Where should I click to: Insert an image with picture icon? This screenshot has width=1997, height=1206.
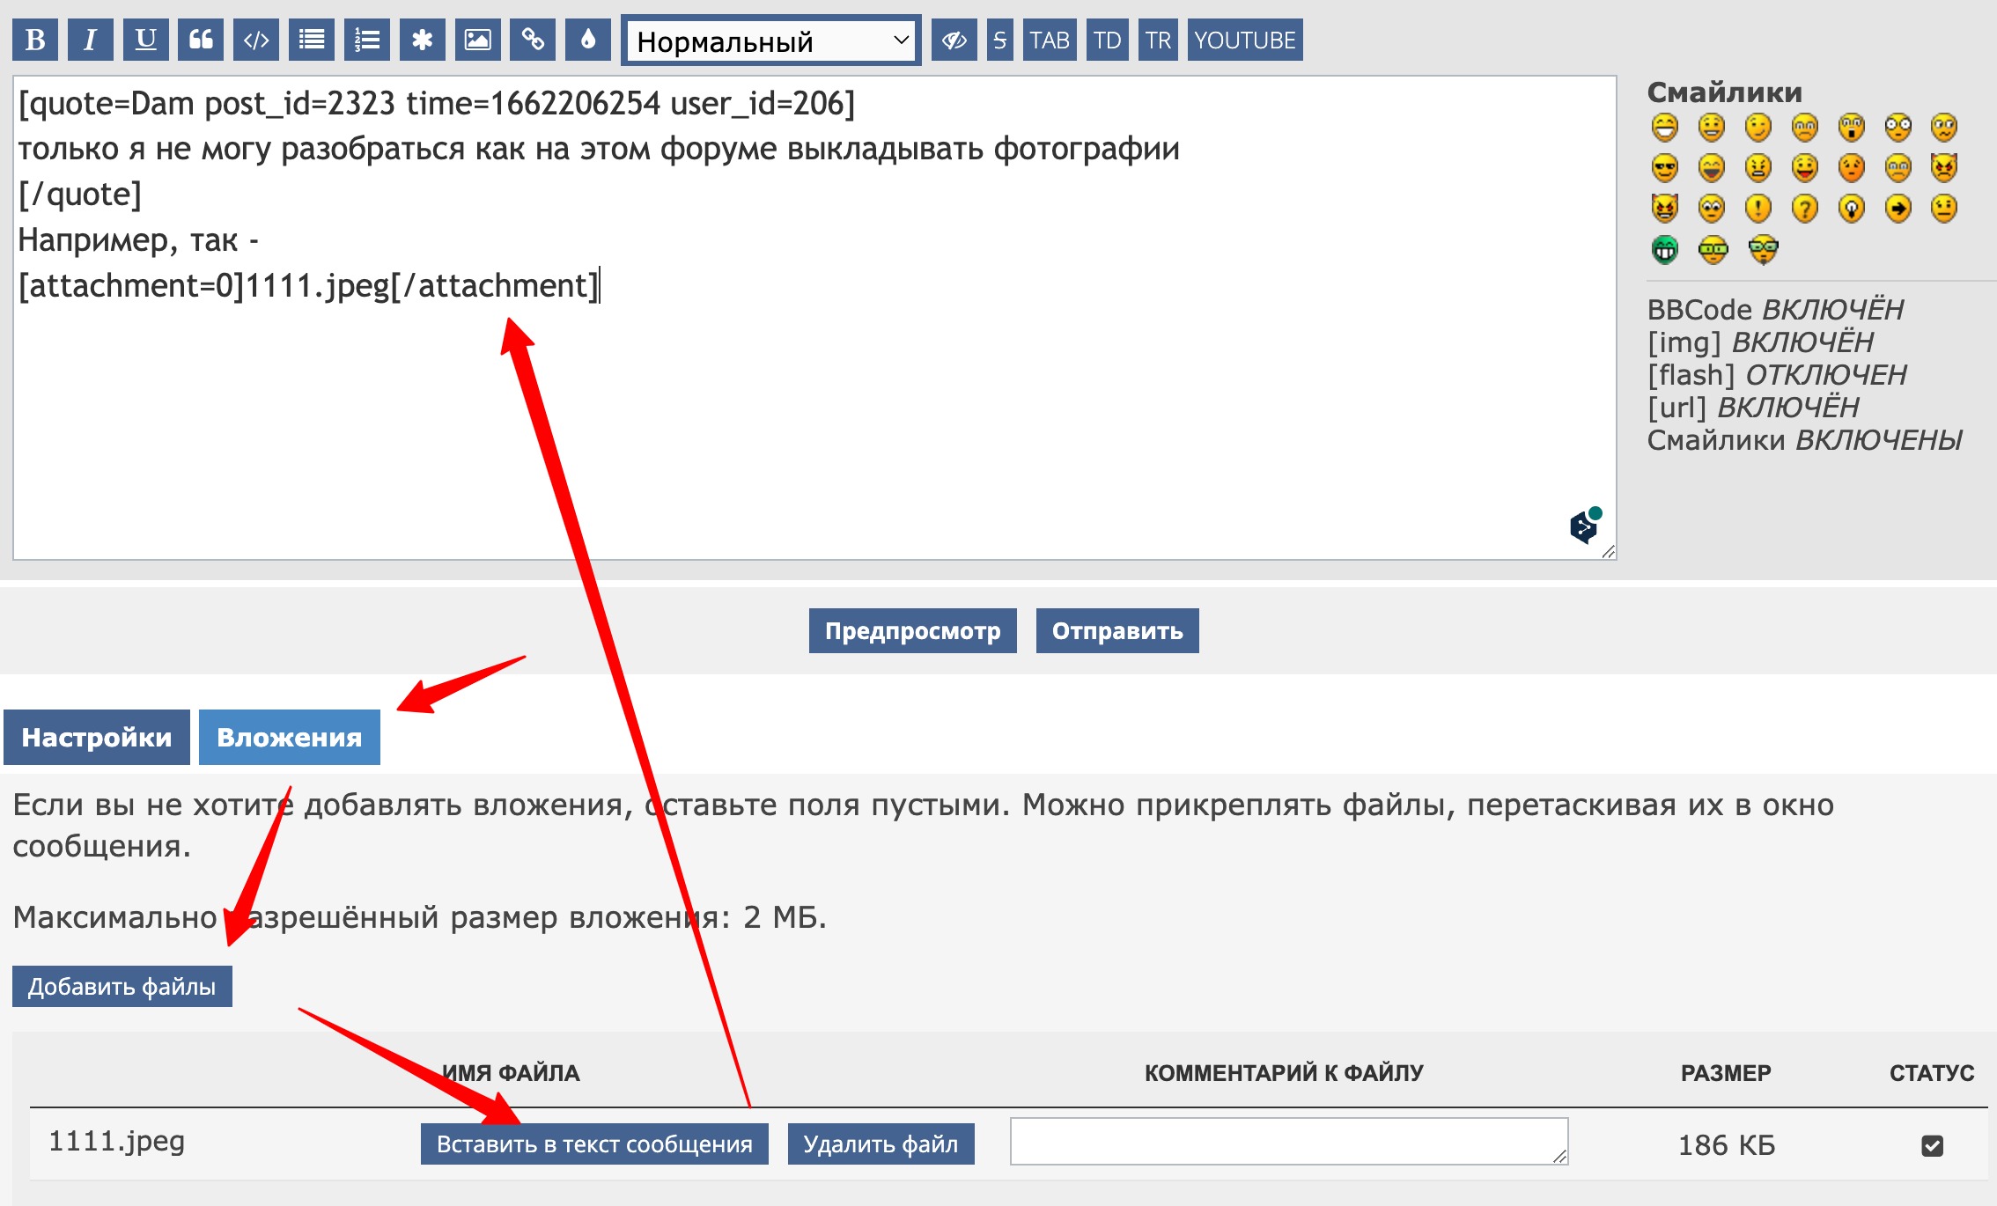[x=477, y=40]
